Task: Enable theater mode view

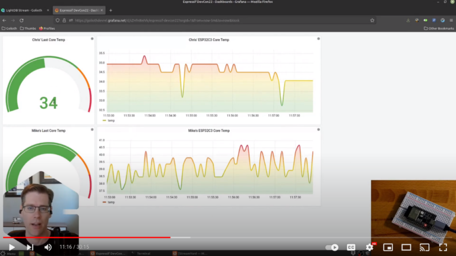Action: pyautogui.click(x=406, y=247)
